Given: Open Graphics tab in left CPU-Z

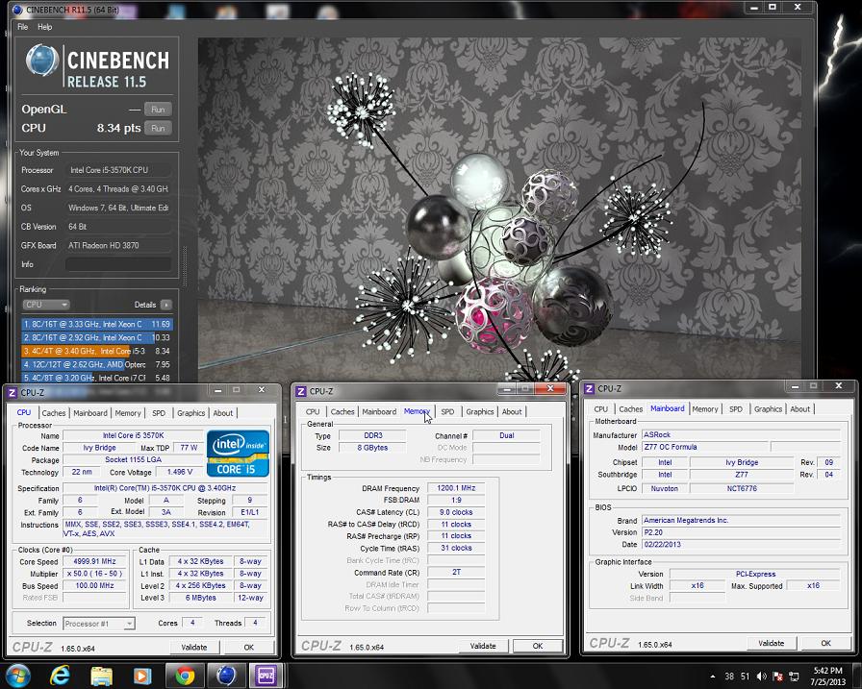Looking at the screenshot, I should pos(190,413).
